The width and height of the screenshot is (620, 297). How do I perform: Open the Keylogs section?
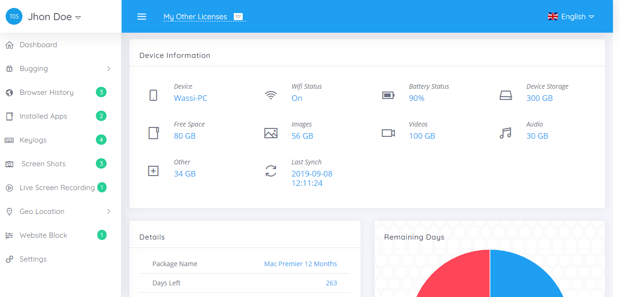coord(33,140)
